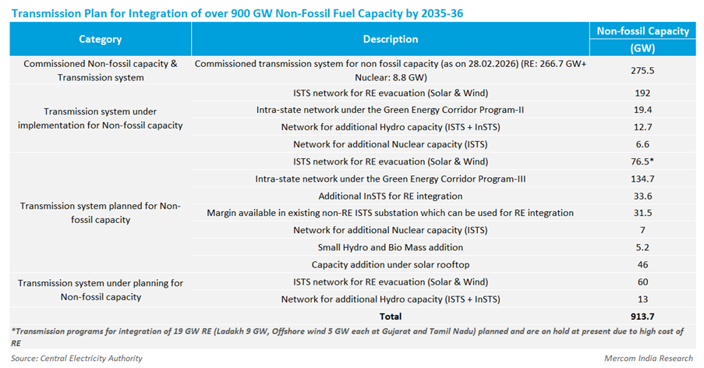This screenshot has width=704, height=368.
Task: Select the 76.5* capacity value
Action: coord(642,161)
